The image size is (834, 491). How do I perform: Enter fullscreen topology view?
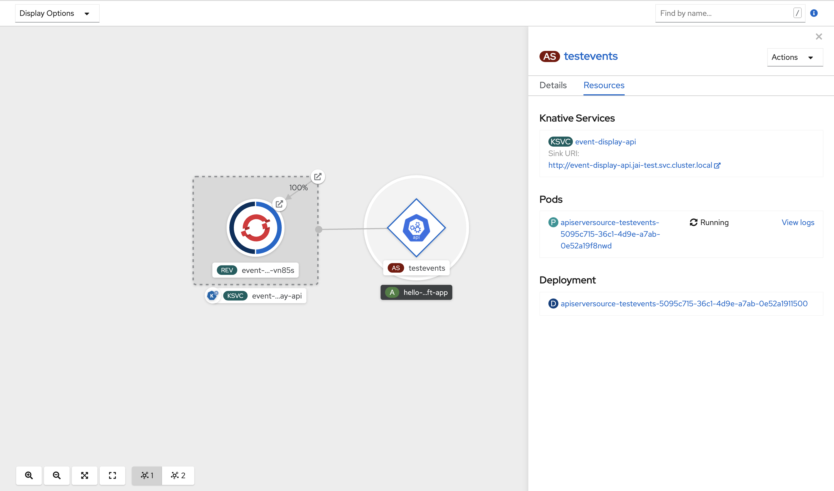(112, 475)
